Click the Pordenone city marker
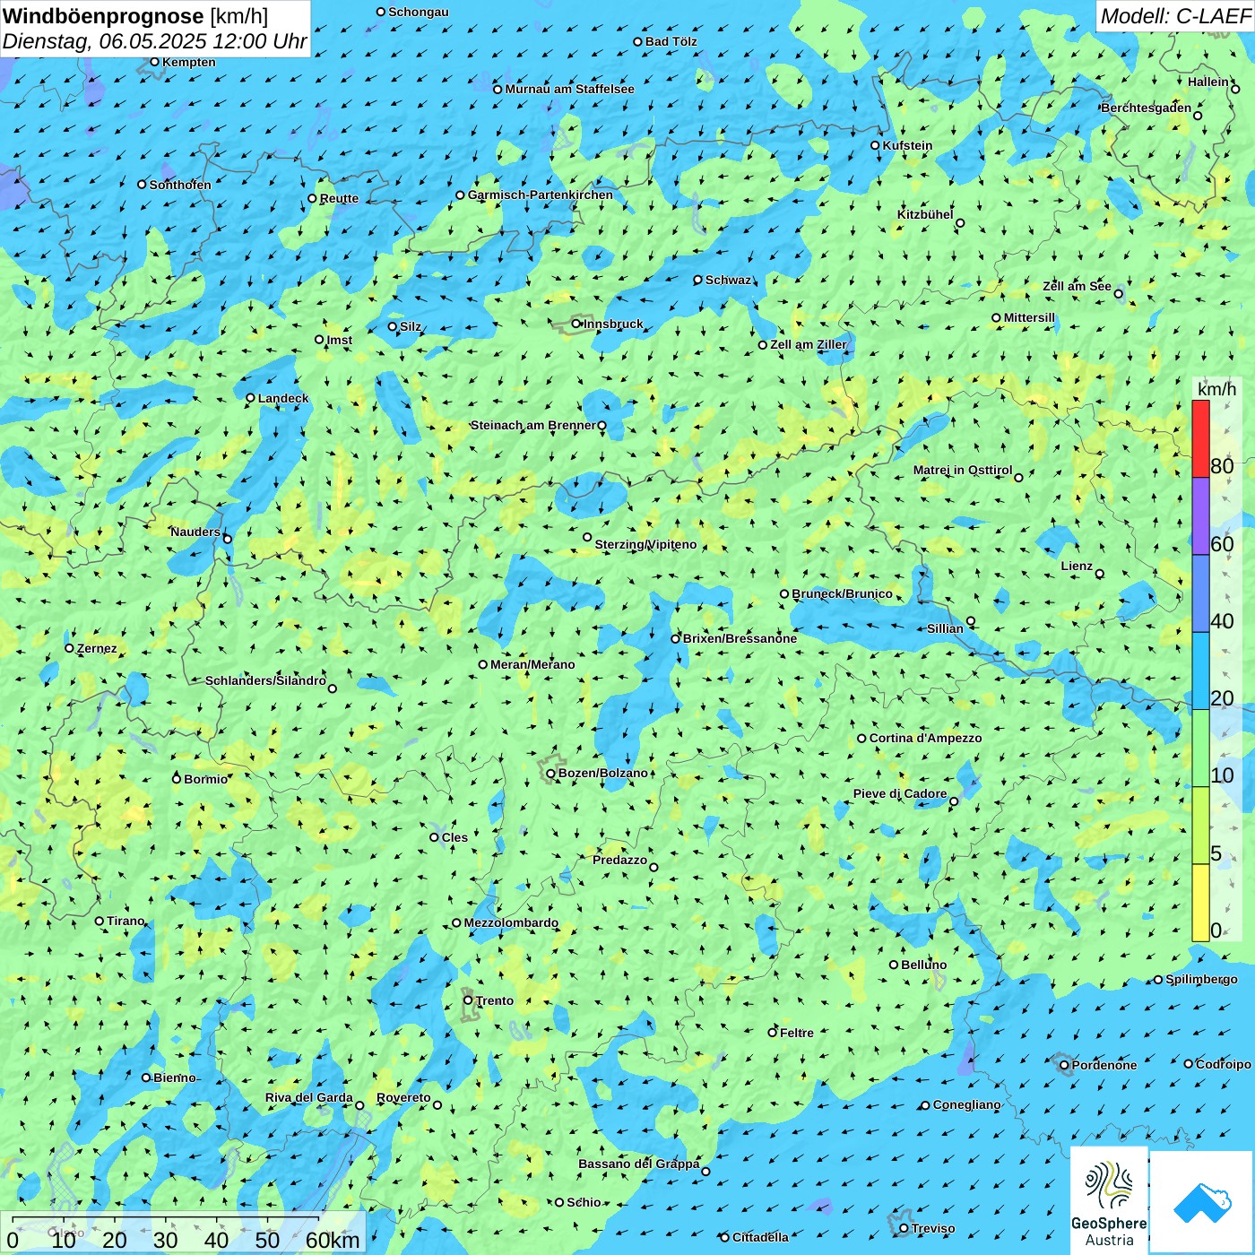The height and width of the screenshot is (1255, 1255). 1064,1065
